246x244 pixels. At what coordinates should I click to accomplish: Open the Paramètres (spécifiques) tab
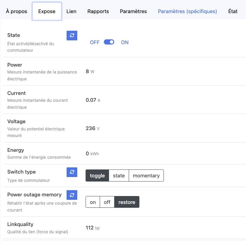point(187,11)
